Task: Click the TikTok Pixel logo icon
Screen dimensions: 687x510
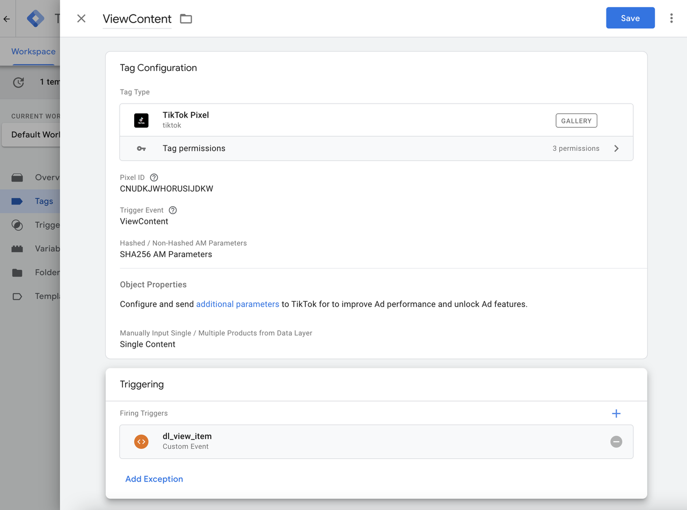Action: pos(141,120)
